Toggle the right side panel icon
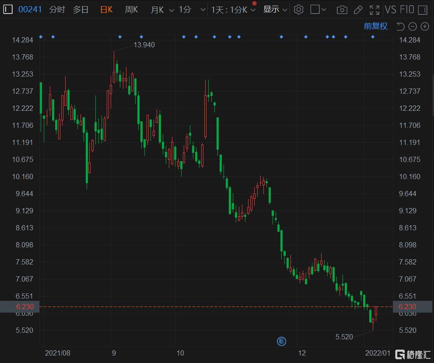The image size is (434, 363). coord(422,9)
